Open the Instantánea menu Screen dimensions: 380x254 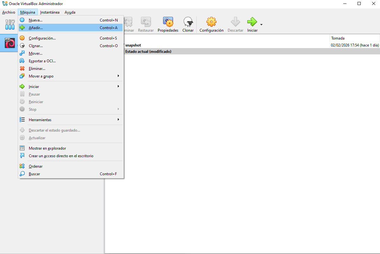[x=50, y=12]
